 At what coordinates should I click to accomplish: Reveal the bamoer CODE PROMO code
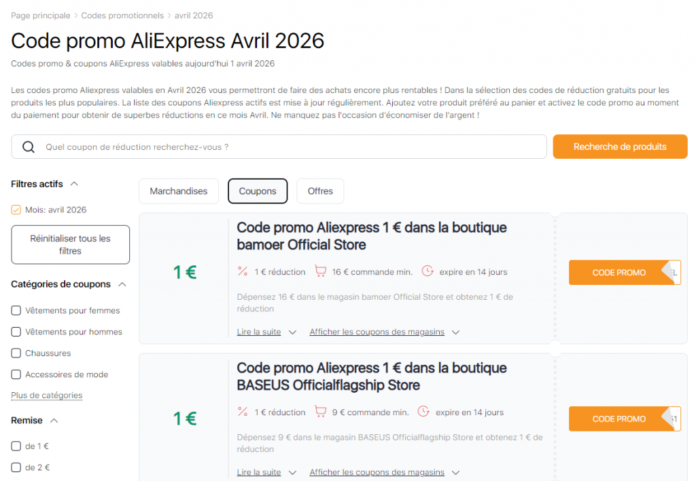click(x=621, y=272)
